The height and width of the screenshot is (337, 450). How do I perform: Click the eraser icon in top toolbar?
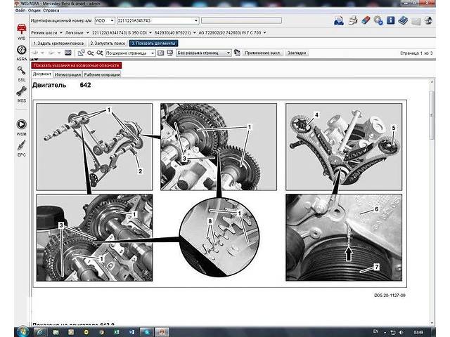[x=366, y=21]
